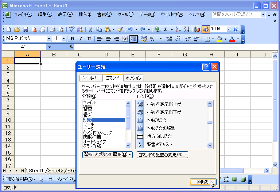
Task: Click the Font Color red A swatch
Action: (x=232, y=39)
